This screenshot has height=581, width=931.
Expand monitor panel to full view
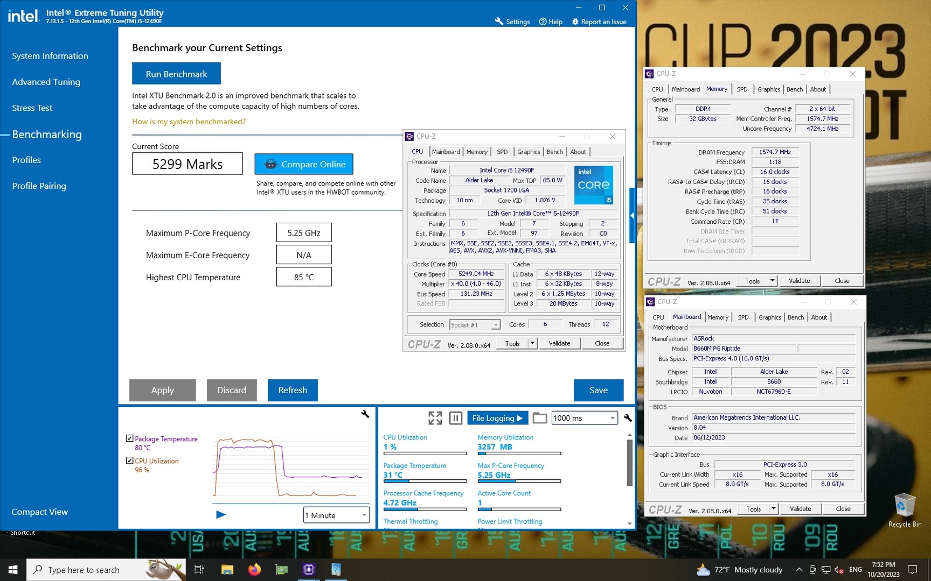(x=435, y=418)
